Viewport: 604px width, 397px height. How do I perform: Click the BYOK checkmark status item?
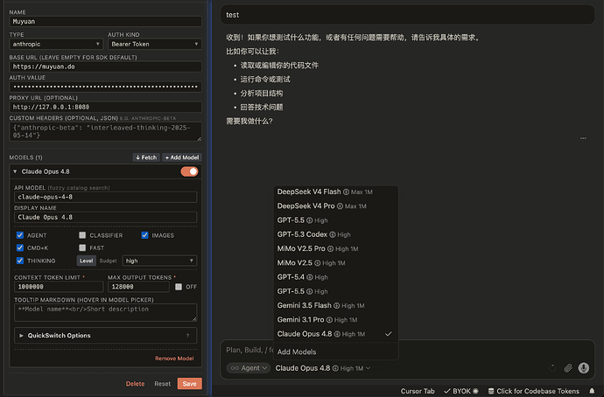pos(460,391)
